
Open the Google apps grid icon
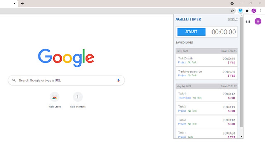point(248,21)
